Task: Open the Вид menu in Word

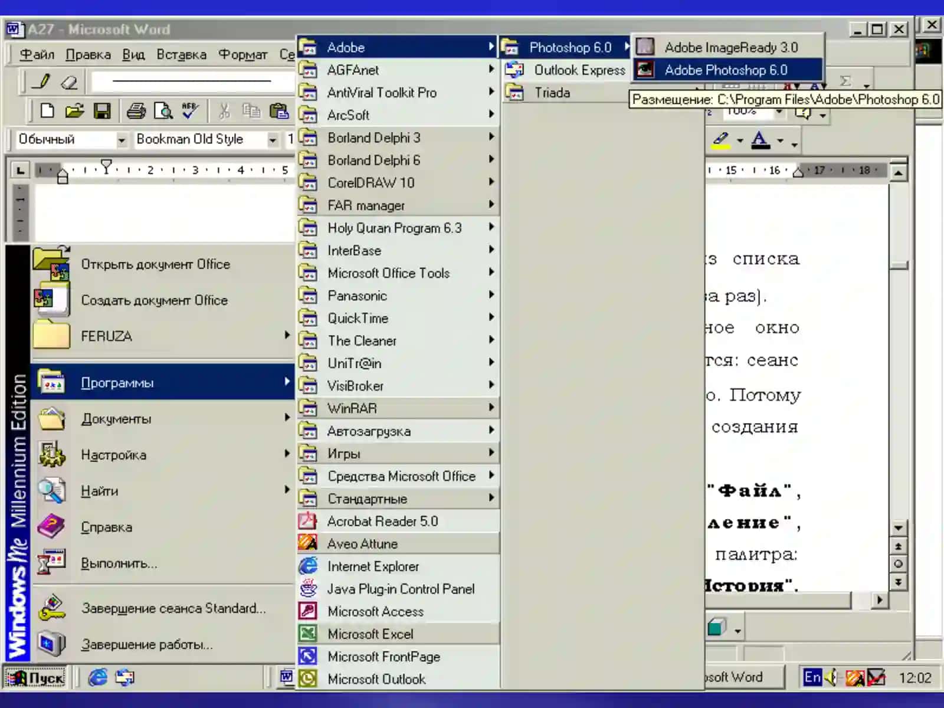Action: pyautogui.click(x=133, y=55)
